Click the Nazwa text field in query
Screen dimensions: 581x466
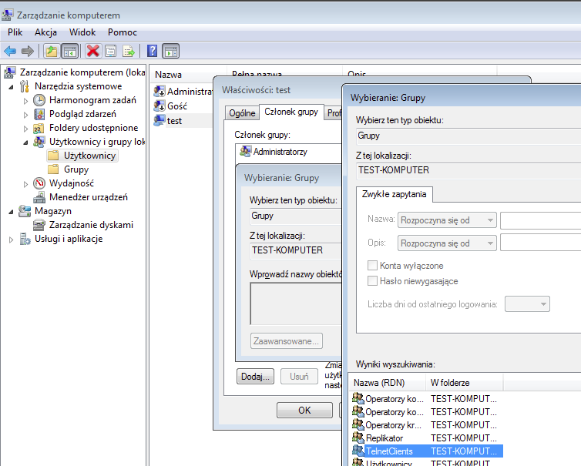click(x=540, y=220)
